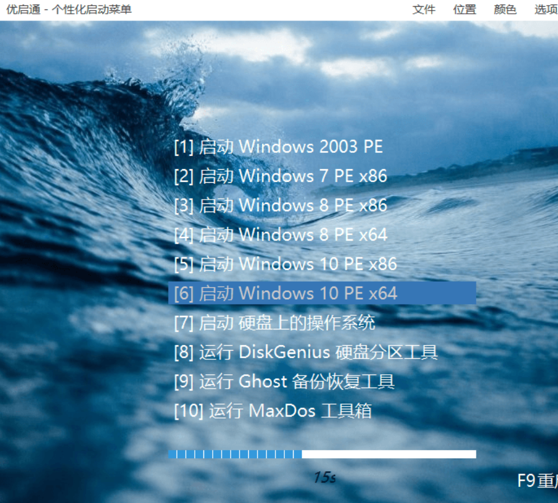The image size is (558, 503).
Task: Select [2] 启动 Windows 7 PE x86
Action: click(x=281, y=176)
